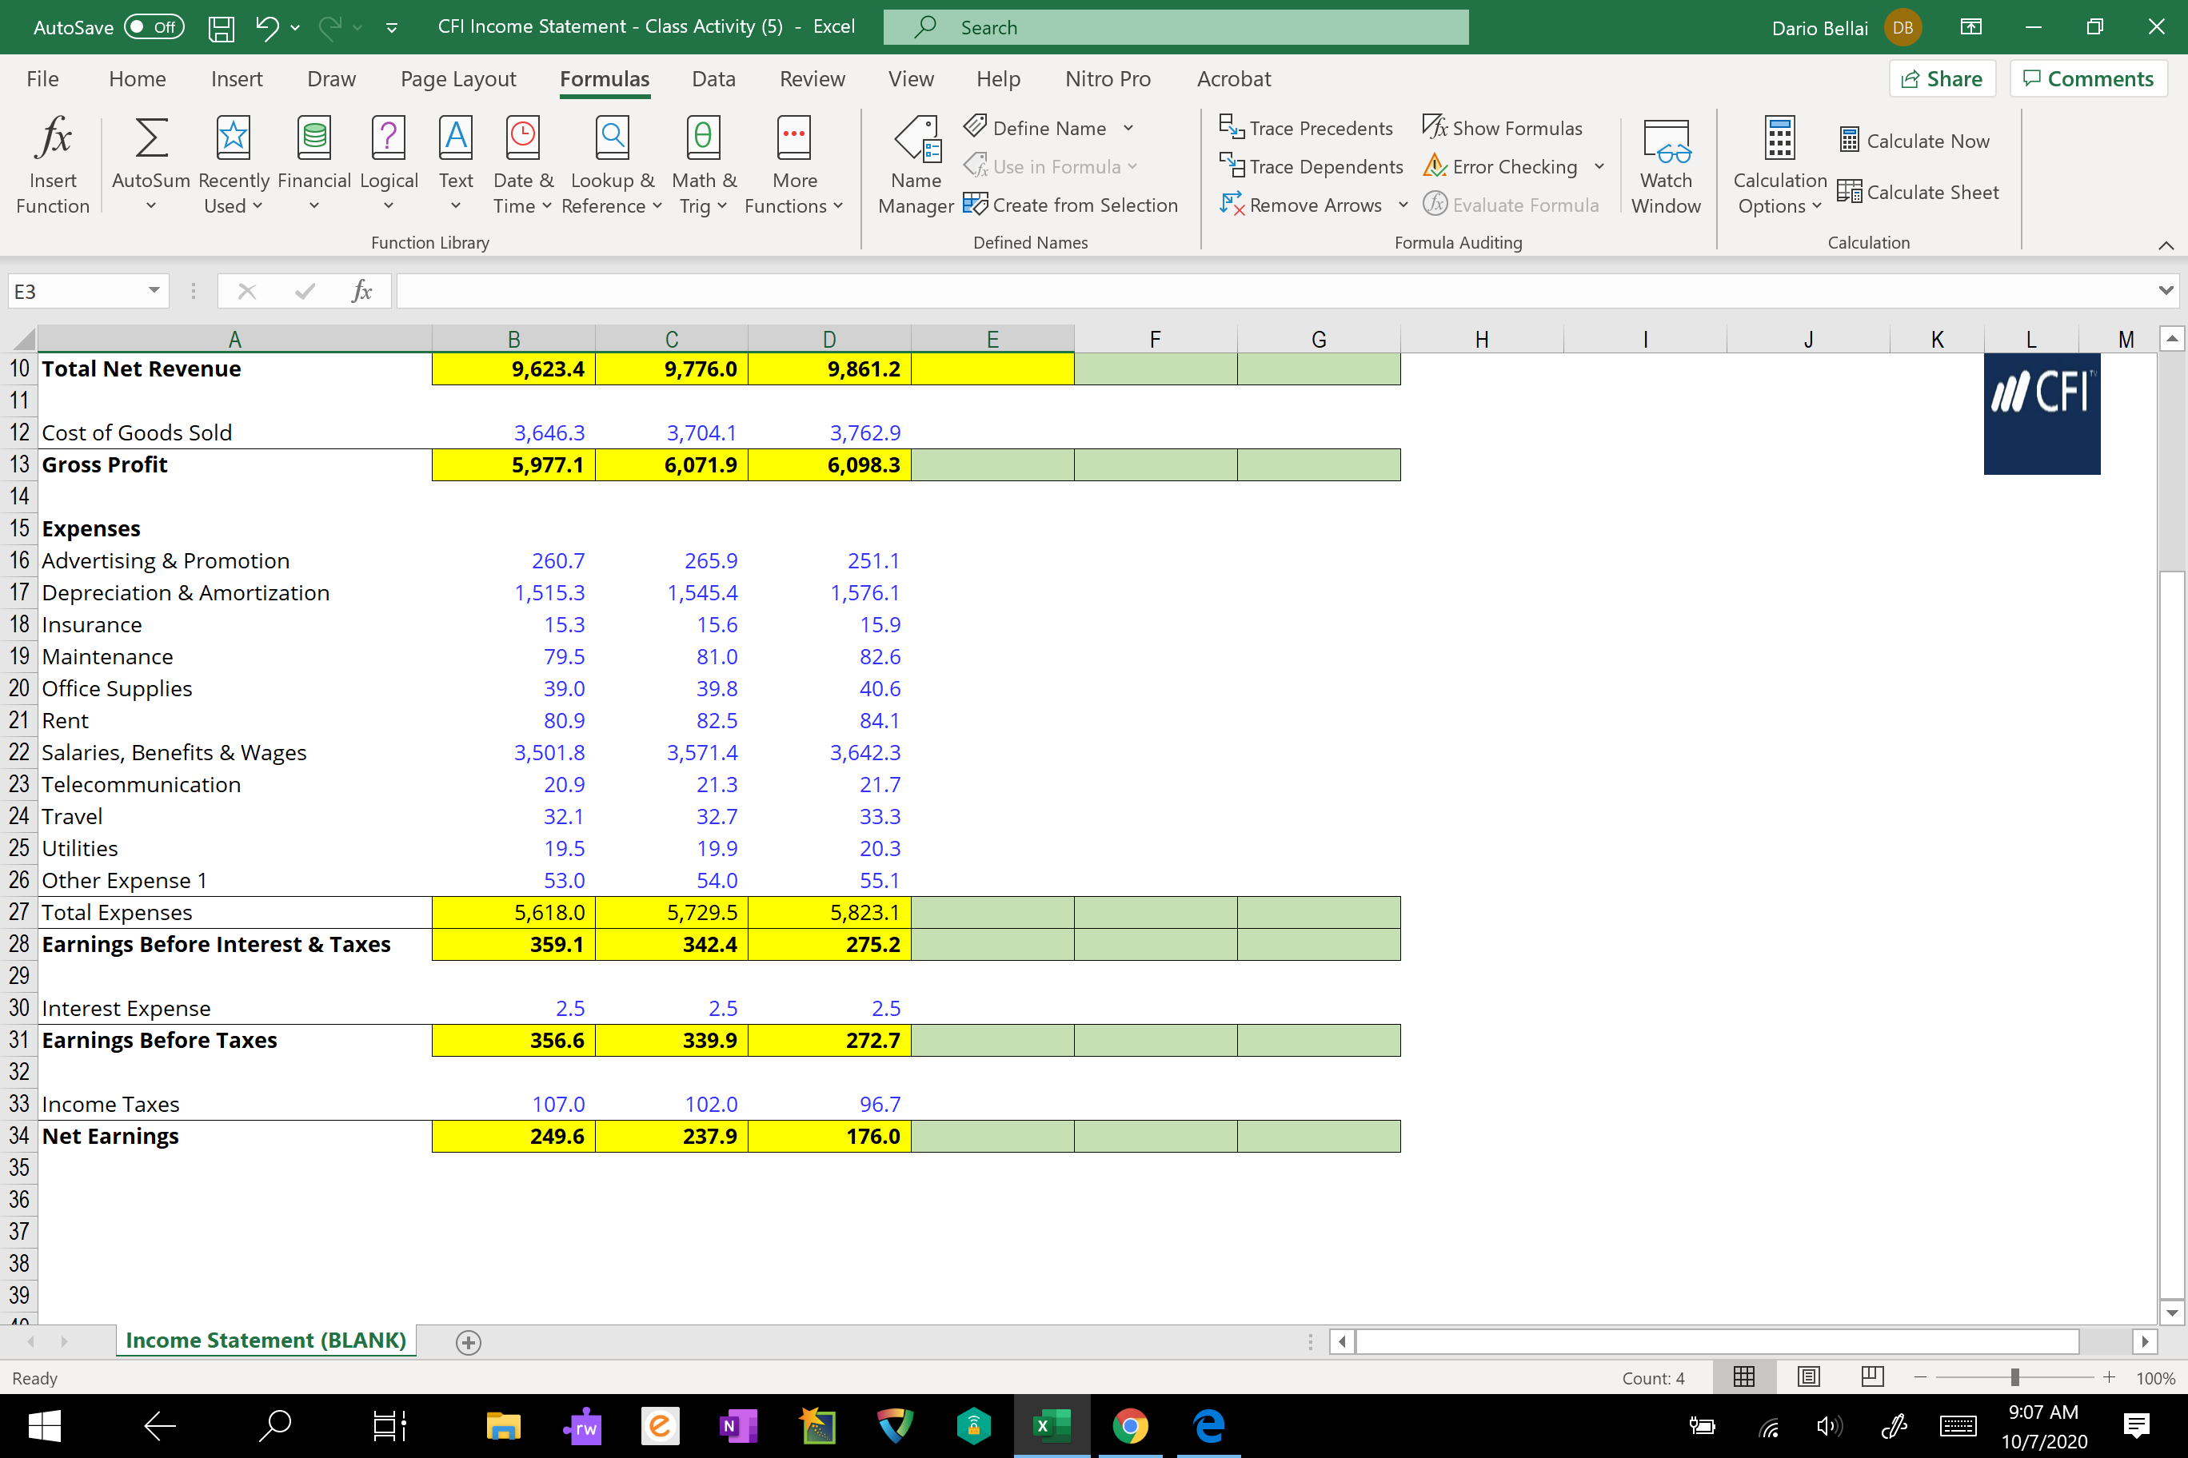Open Windows Start menu
The image size is (2188, 1458).
[x=44, y=1425]
